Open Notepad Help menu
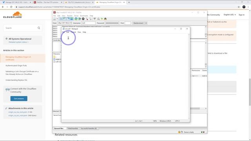This screenshot has width=251, height=141. tap(84, 32)
